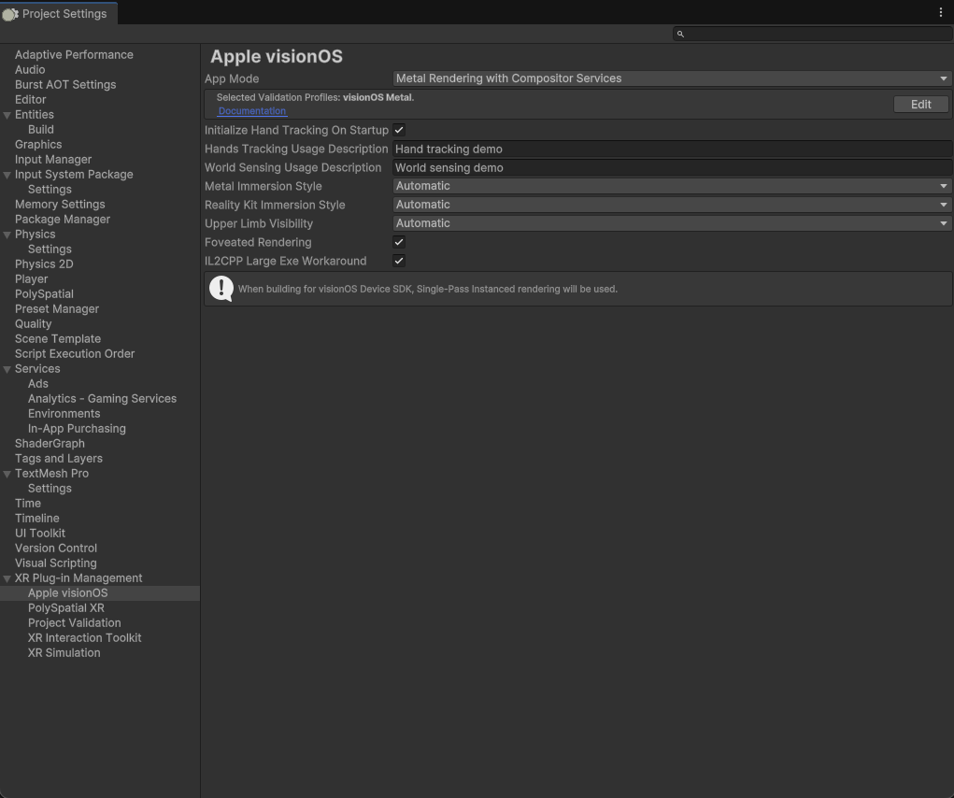Collapse the XR Plug-in Management section
954x798 pixels.
(7, 577)
